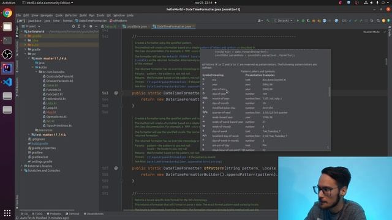Open the Dependencies tool window button
The width and height of the screenshot is (392, 220).
(x=94, y=214)
